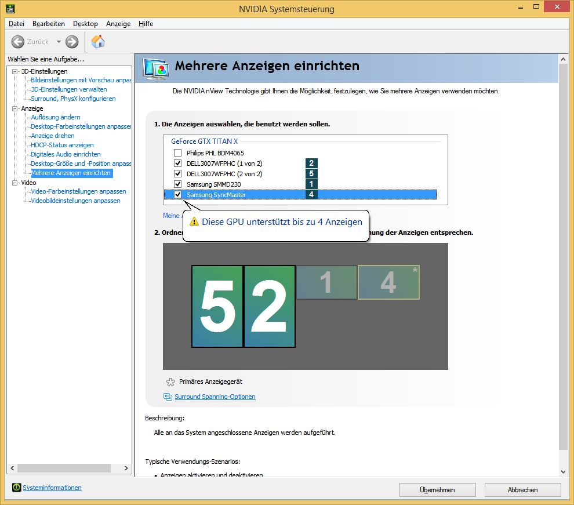The height and width of the screenshot is (505, 574).
Task: Select Anzeige drehen
Action: point(53,136)
